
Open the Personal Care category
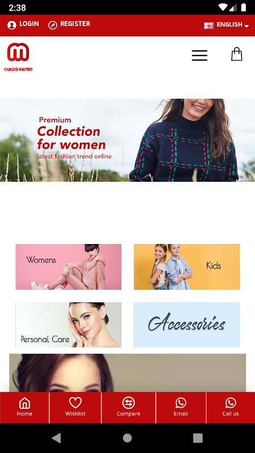(x=69, y=324)
